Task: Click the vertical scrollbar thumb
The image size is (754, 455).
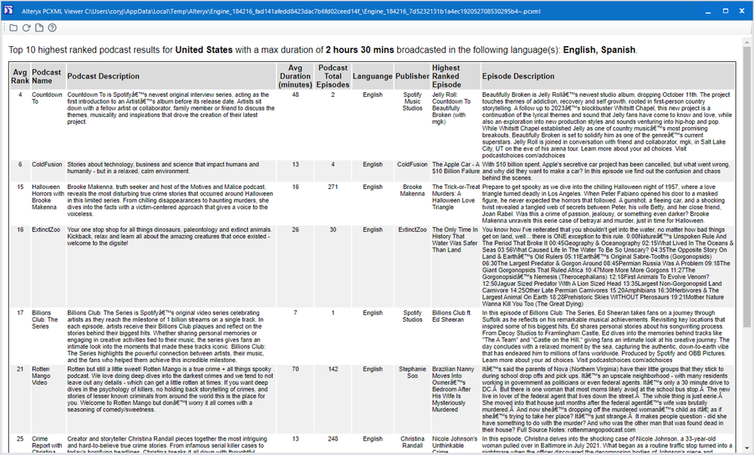Action: tap(746, 187)
